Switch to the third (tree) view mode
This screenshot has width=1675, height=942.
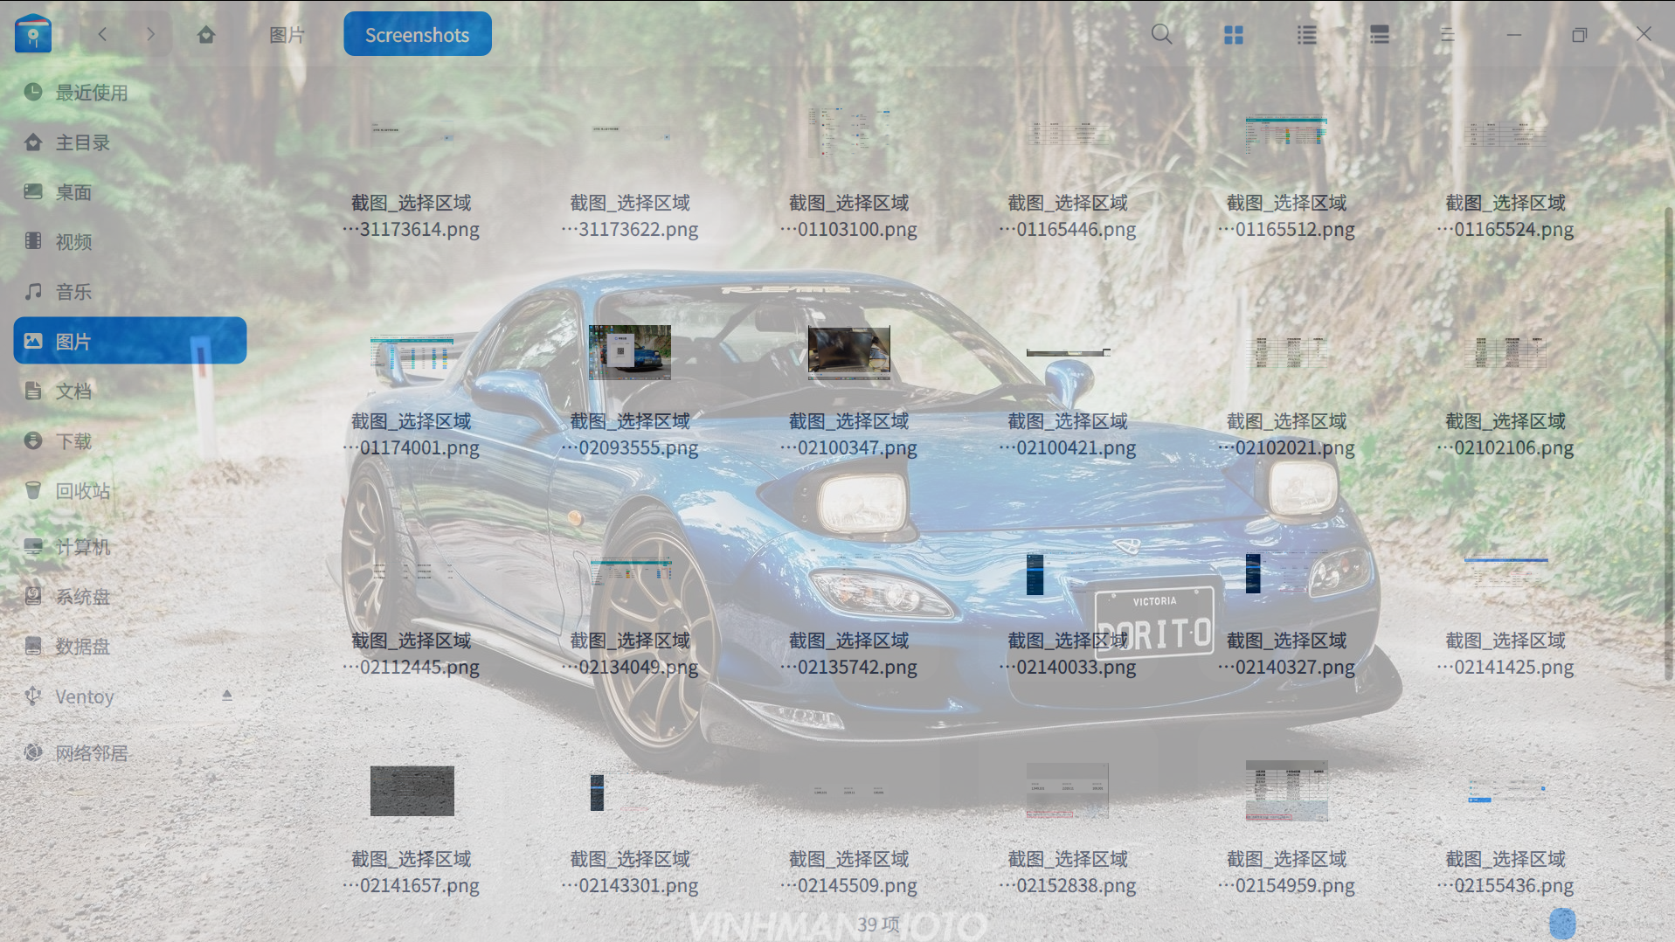coord(1380,35)
